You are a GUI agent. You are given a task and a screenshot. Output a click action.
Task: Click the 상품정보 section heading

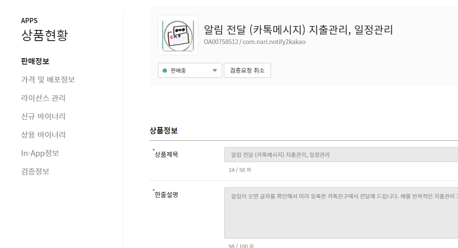click(164, 130)
